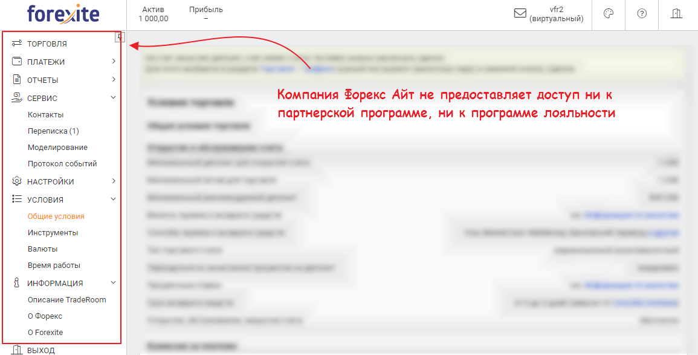The image size is (698, 355).
Task: Open Переписка (1) messages
Action: (x=53, y=131)
